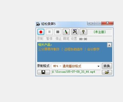Click the output file path field
This screenshot has height=102, width=123.
tap(76, 72)
